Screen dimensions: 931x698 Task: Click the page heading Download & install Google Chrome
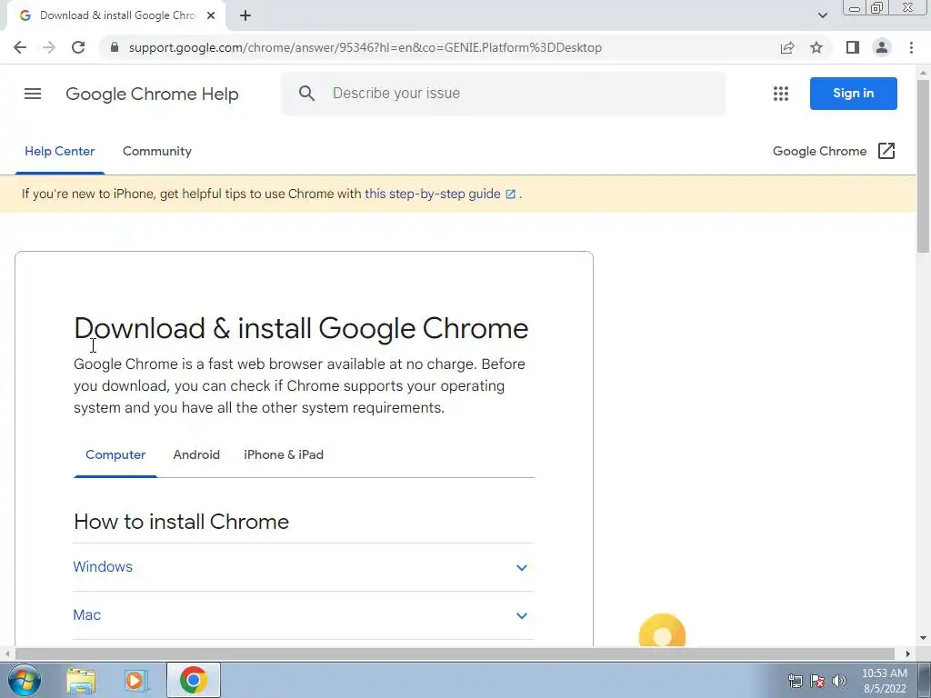301,328
